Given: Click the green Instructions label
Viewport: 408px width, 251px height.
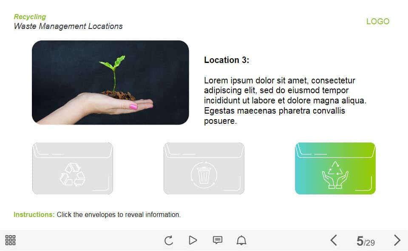Looking at the screenshot, I should (34, 214).
